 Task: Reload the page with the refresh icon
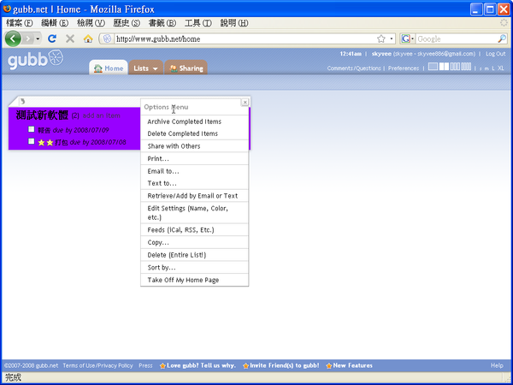[x=52, y=38]
